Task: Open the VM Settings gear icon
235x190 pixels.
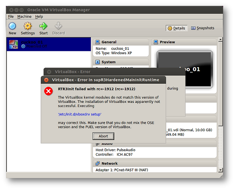Action: click(x=28, y=26)
